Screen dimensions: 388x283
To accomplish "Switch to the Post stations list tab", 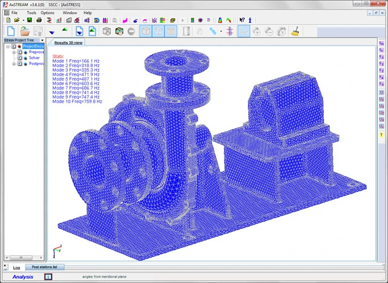I will (45, 267).
